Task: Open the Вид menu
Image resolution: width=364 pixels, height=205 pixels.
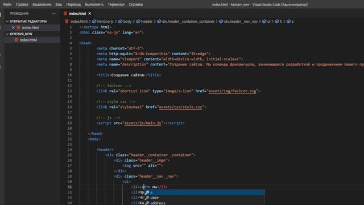Action: click(59, 5)
